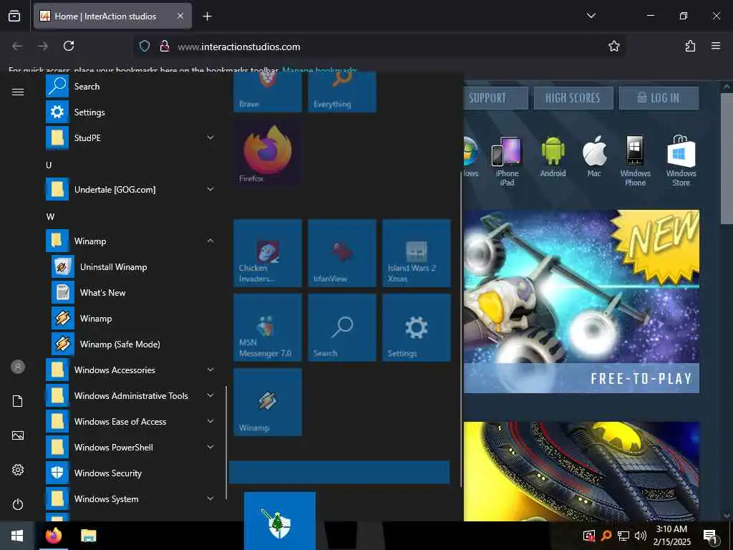This screenshot has height=550, width=733.
Task: Open File Explorer from taskbar
Action: [88, 536]
